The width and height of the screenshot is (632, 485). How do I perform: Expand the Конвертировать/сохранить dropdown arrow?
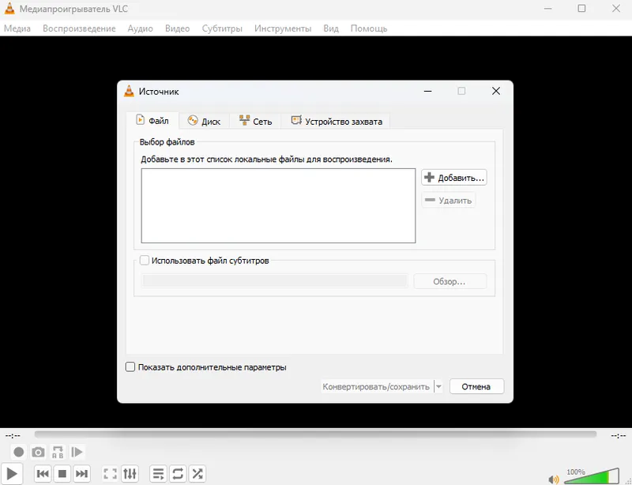438,386
